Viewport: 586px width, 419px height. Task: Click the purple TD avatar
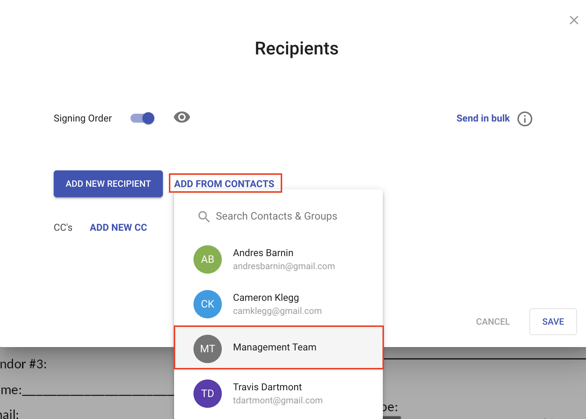208,394
